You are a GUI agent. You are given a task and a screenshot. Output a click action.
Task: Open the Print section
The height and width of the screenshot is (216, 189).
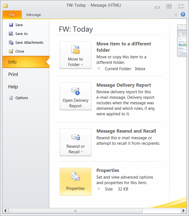13,74
